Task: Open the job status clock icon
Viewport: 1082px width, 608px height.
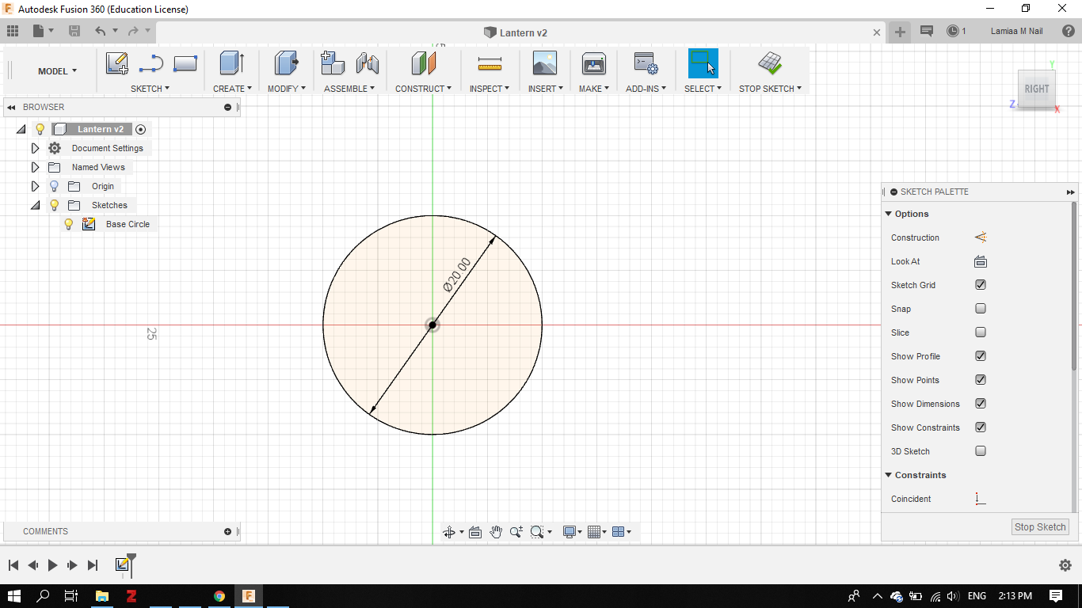Action: click(953, 31)
